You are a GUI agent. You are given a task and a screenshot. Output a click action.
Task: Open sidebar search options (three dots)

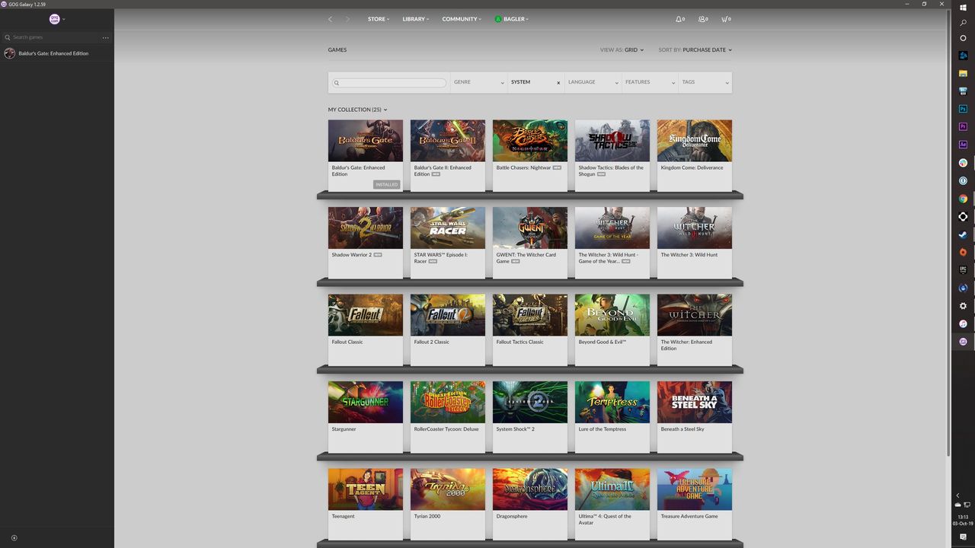click(x=105, y=37)
